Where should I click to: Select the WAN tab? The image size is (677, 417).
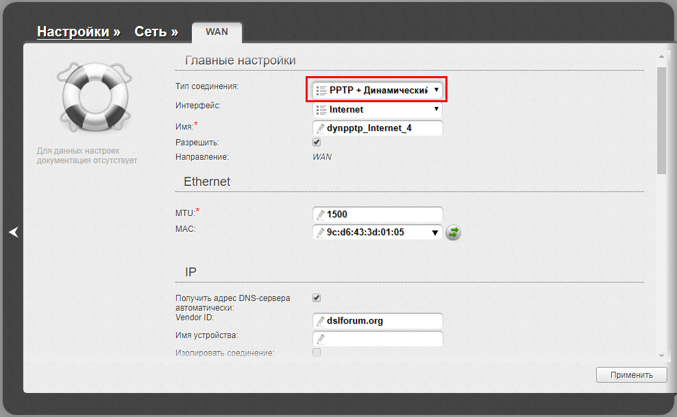(217, 32)
